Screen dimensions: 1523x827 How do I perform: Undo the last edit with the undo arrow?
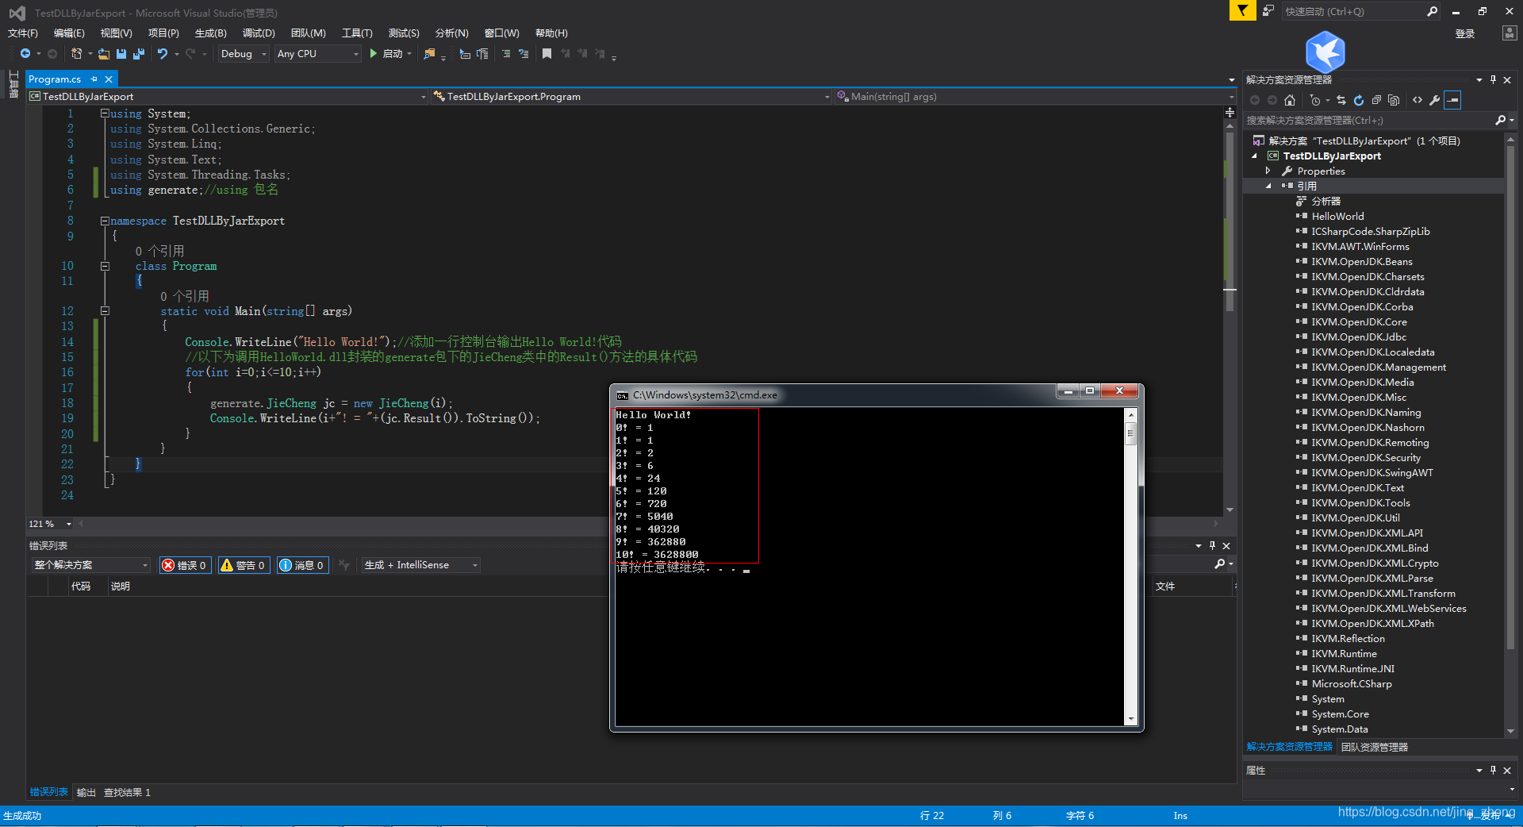tap(163, 54)
